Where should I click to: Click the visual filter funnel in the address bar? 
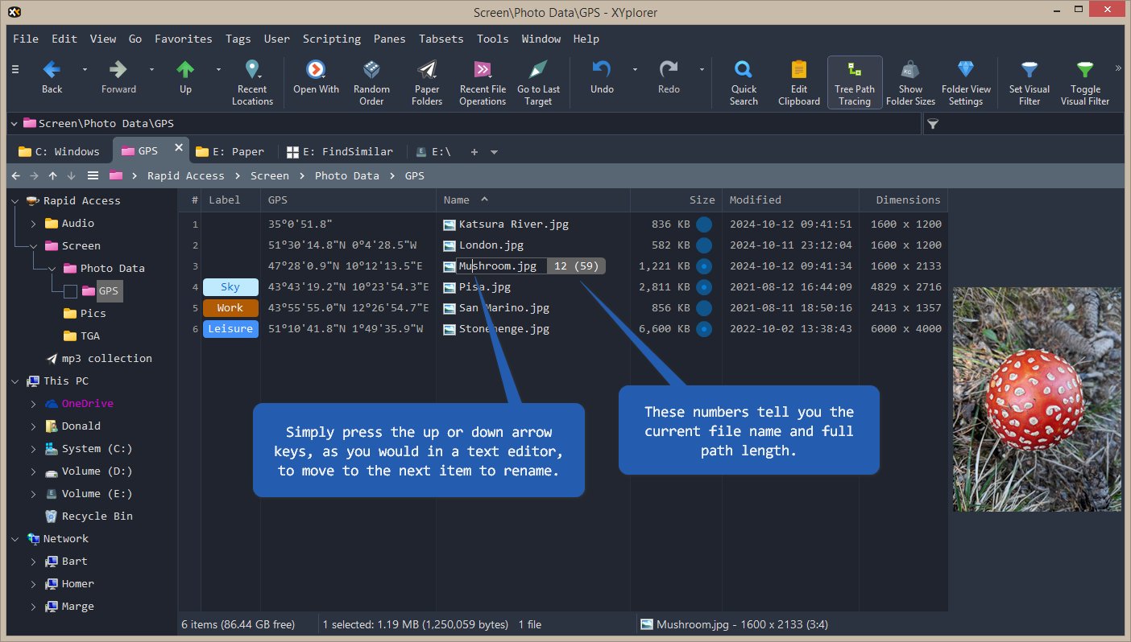[x=934, y=123]
